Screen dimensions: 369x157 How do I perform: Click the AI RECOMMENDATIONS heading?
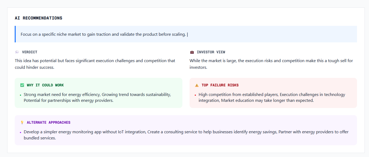pos(38,18)
